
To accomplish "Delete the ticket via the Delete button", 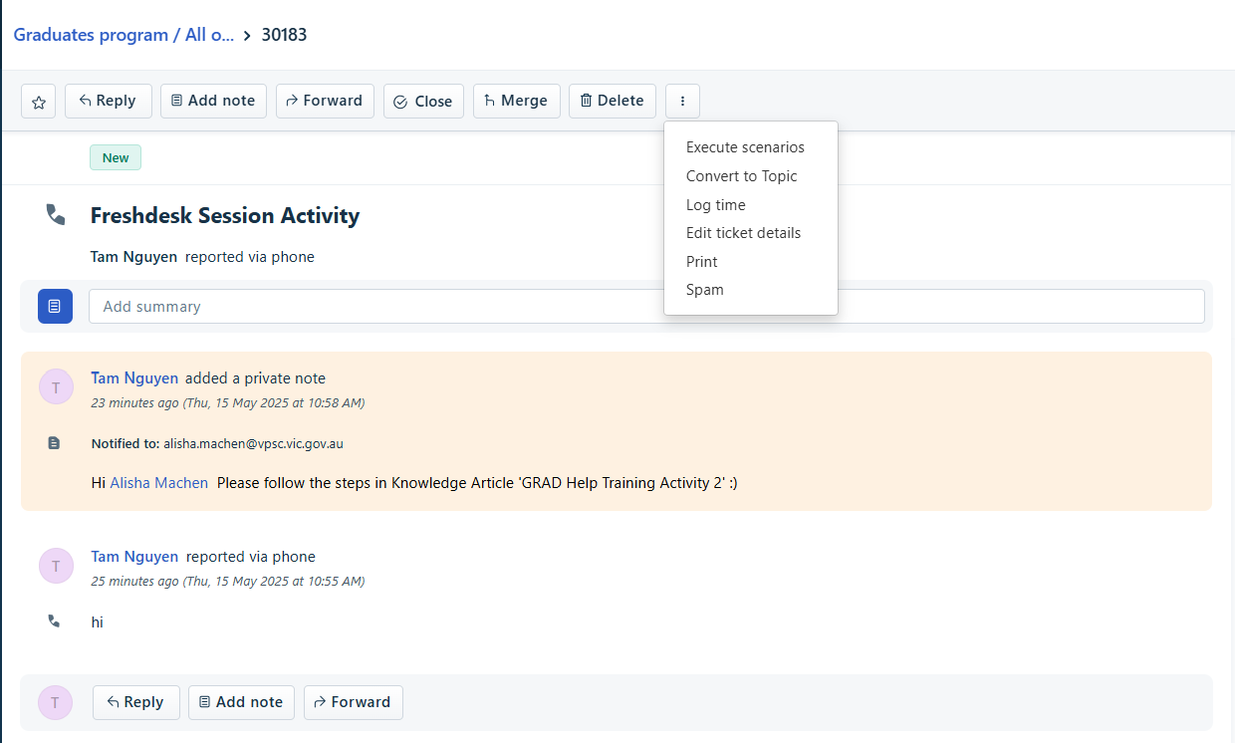I will coord(613,101).
